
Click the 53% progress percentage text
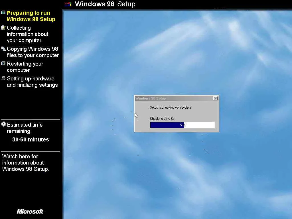183,125
